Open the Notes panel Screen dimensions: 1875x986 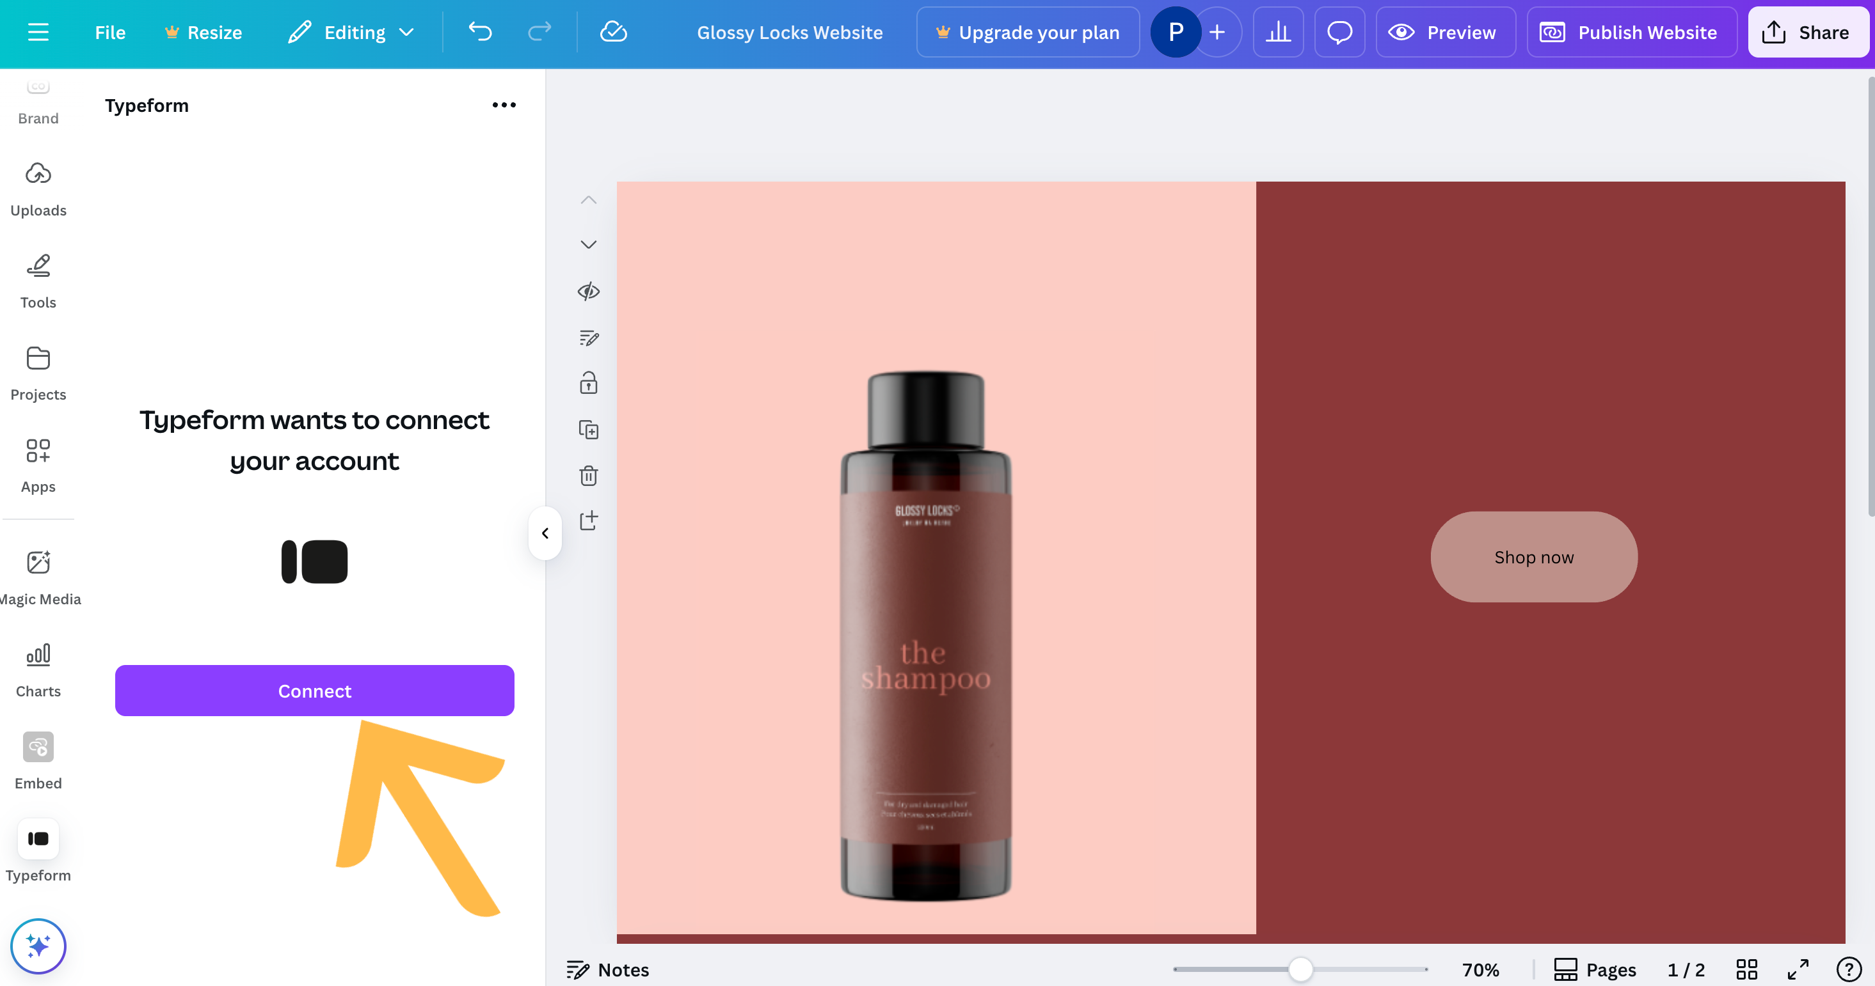coord(608,969)
